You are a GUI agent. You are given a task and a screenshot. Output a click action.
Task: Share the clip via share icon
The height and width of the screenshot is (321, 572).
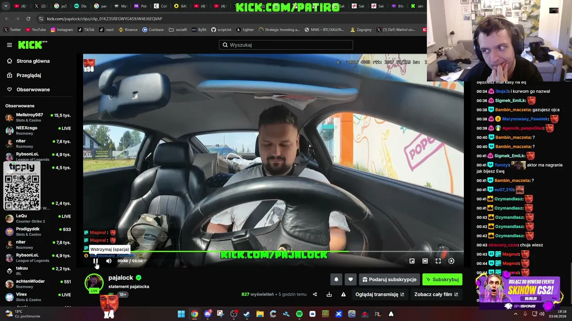click(315, 294)
